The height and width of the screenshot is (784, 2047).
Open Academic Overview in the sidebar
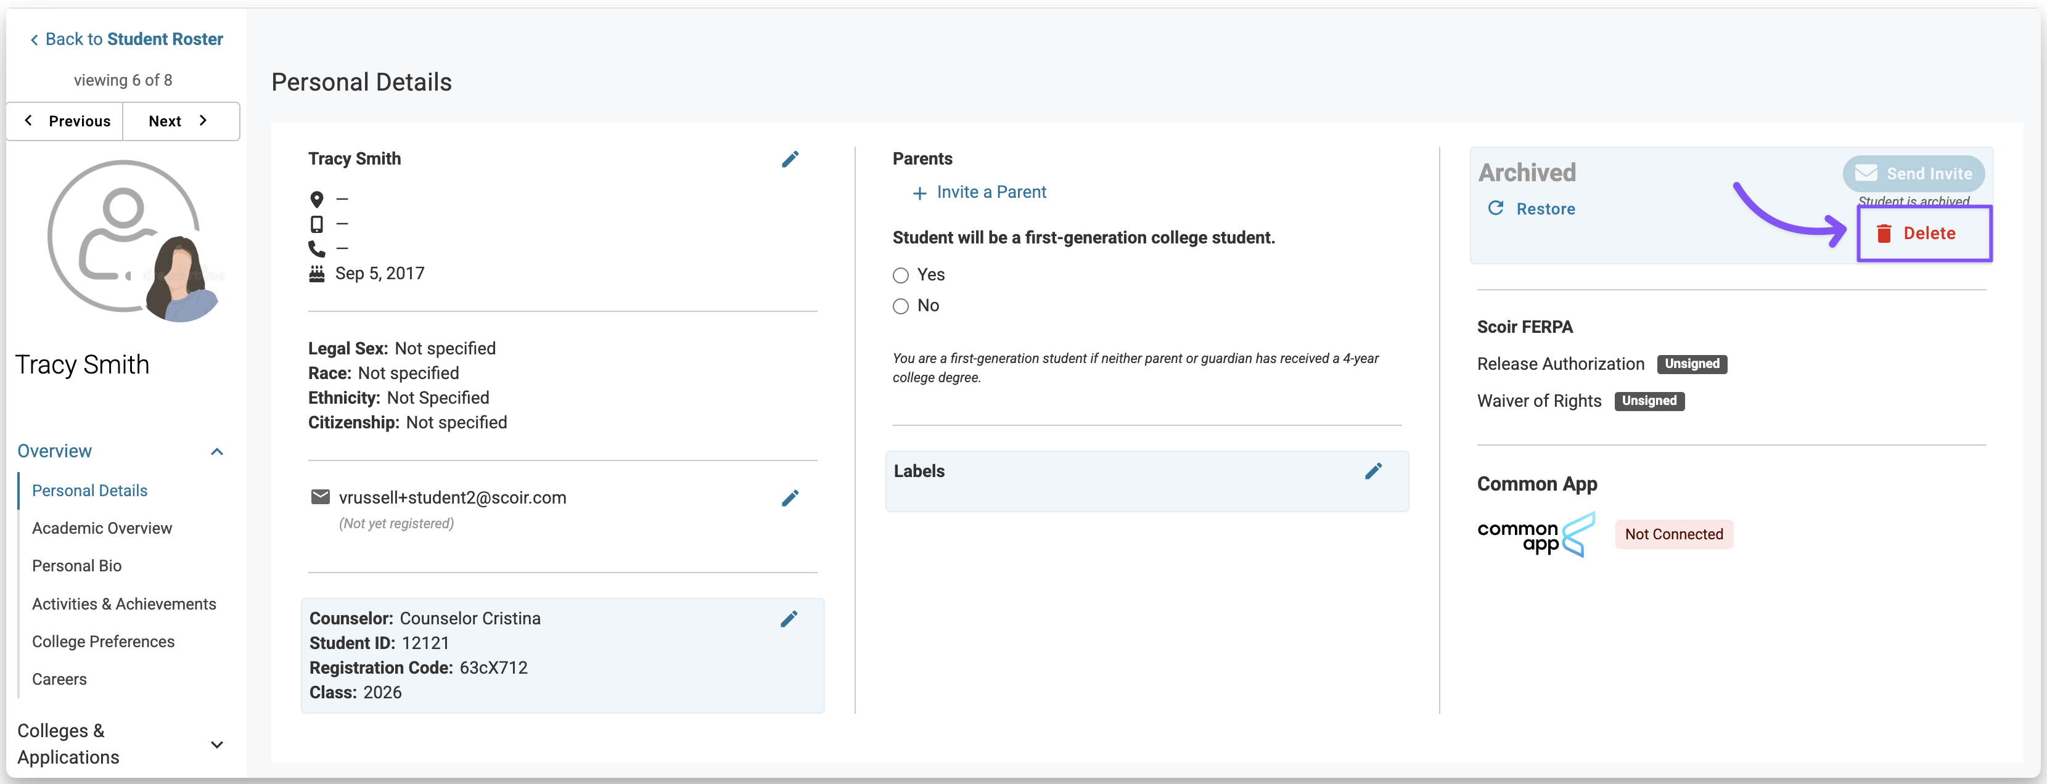pyautogui.click(x=102, y=528)
